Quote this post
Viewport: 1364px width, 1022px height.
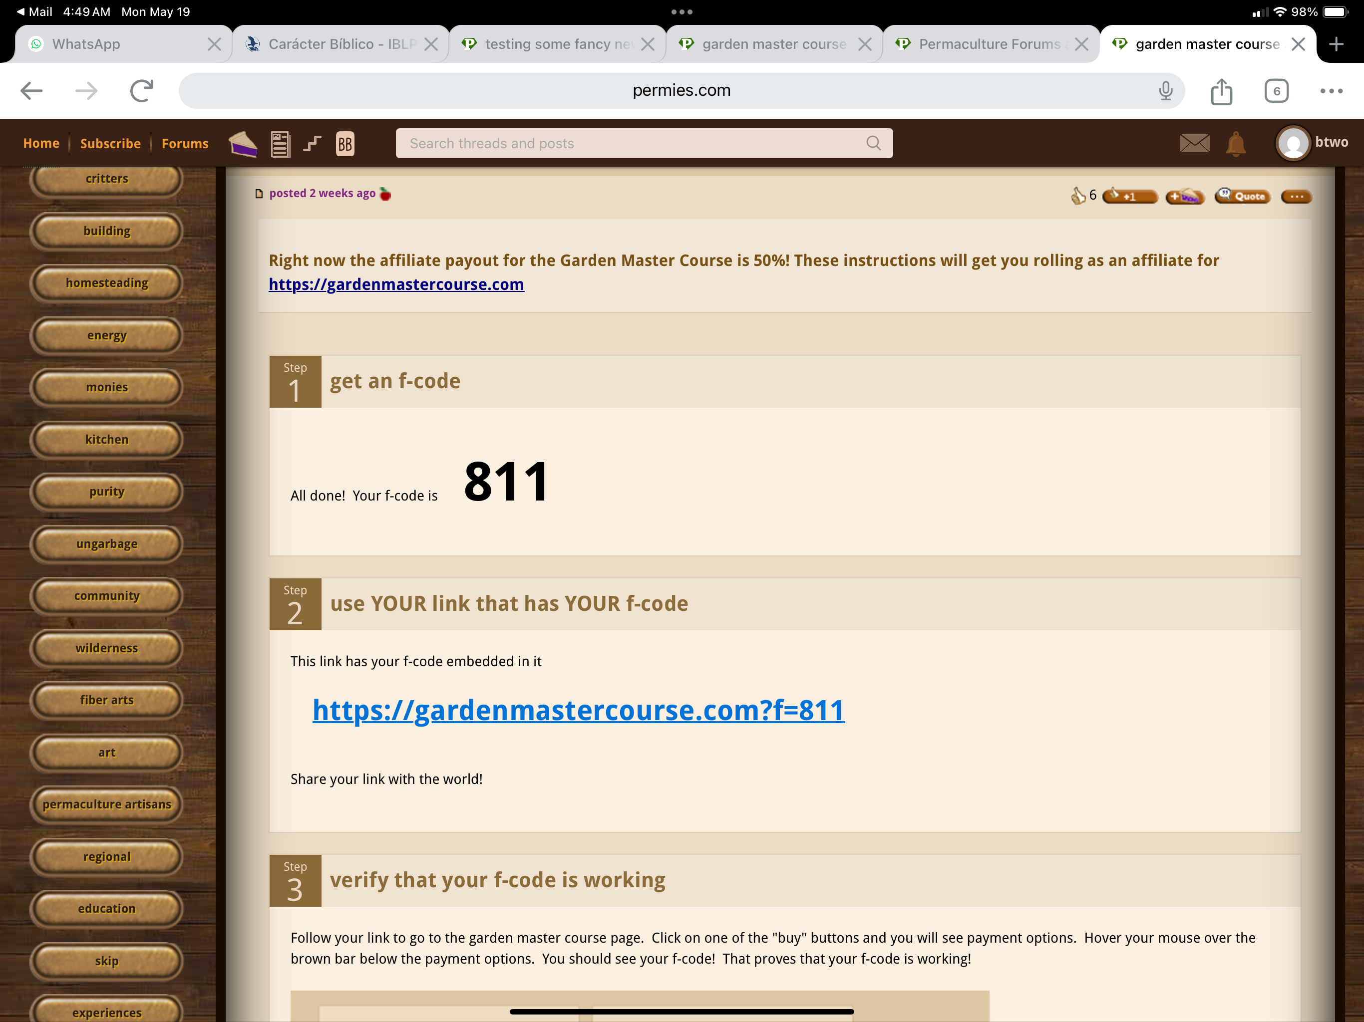click(1243, 197)
